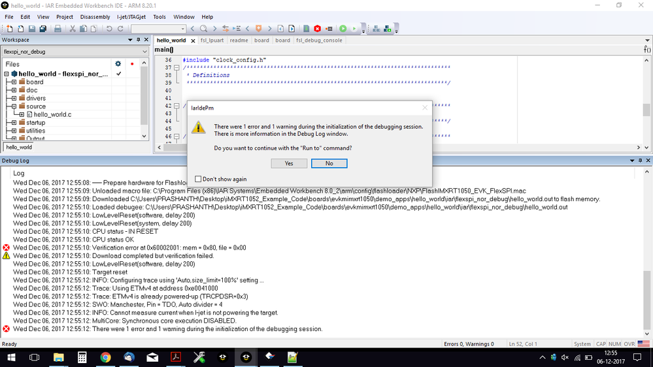Click the Navigate Backward page icon
Viewport: 653px width, 367px height.
280,29
